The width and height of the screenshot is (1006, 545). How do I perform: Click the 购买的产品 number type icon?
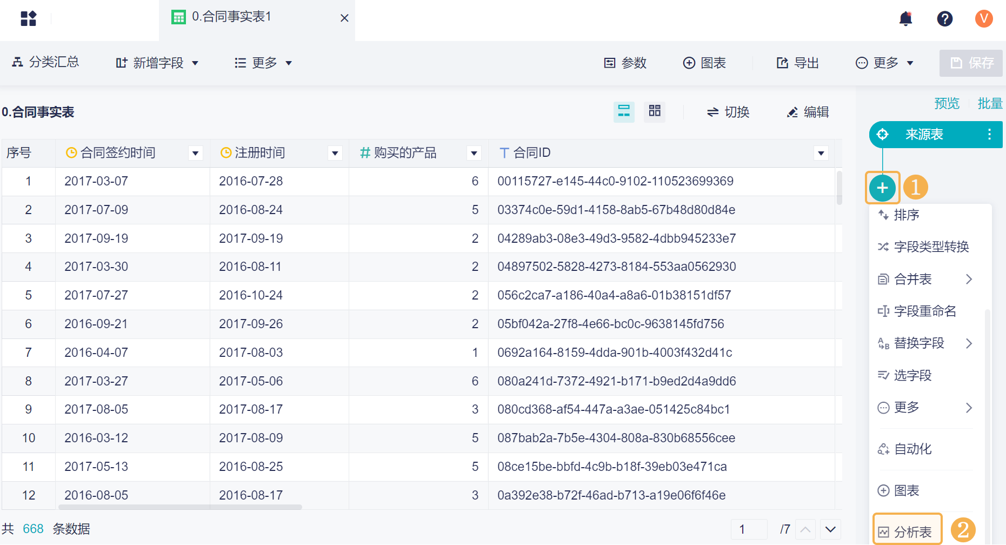pyautogui.click(x=365, y=153)
